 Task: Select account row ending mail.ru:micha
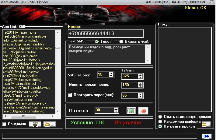(29, 32)
